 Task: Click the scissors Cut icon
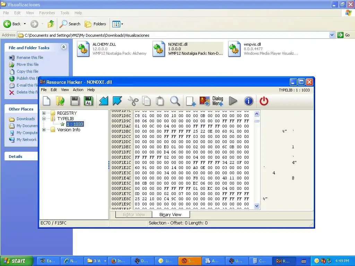[x=133, y=101]
